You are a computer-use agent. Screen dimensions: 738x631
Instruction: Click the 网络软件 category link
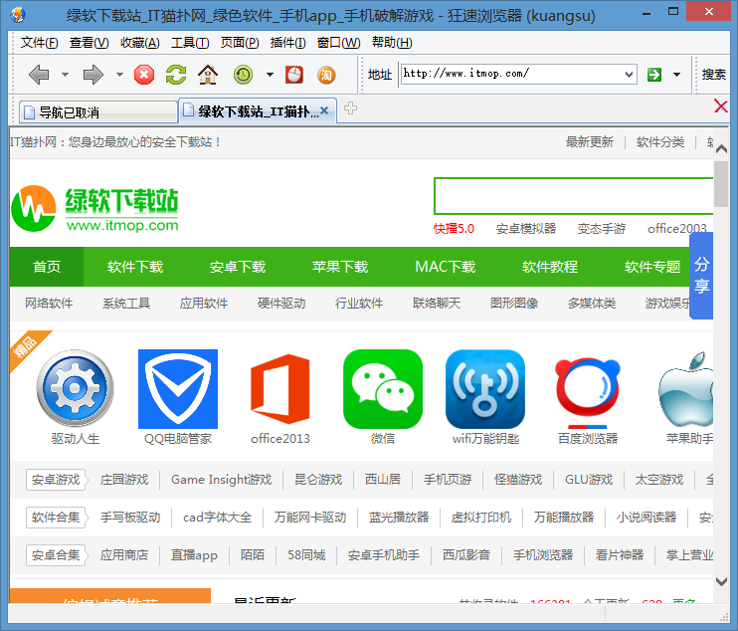click(x=49, y=303)
